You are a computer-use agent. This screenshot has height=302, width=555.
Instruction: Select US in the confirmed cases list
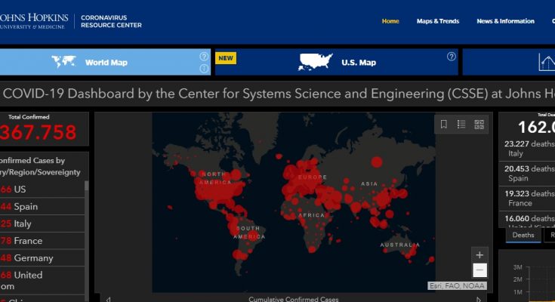(x=42, y=189)
